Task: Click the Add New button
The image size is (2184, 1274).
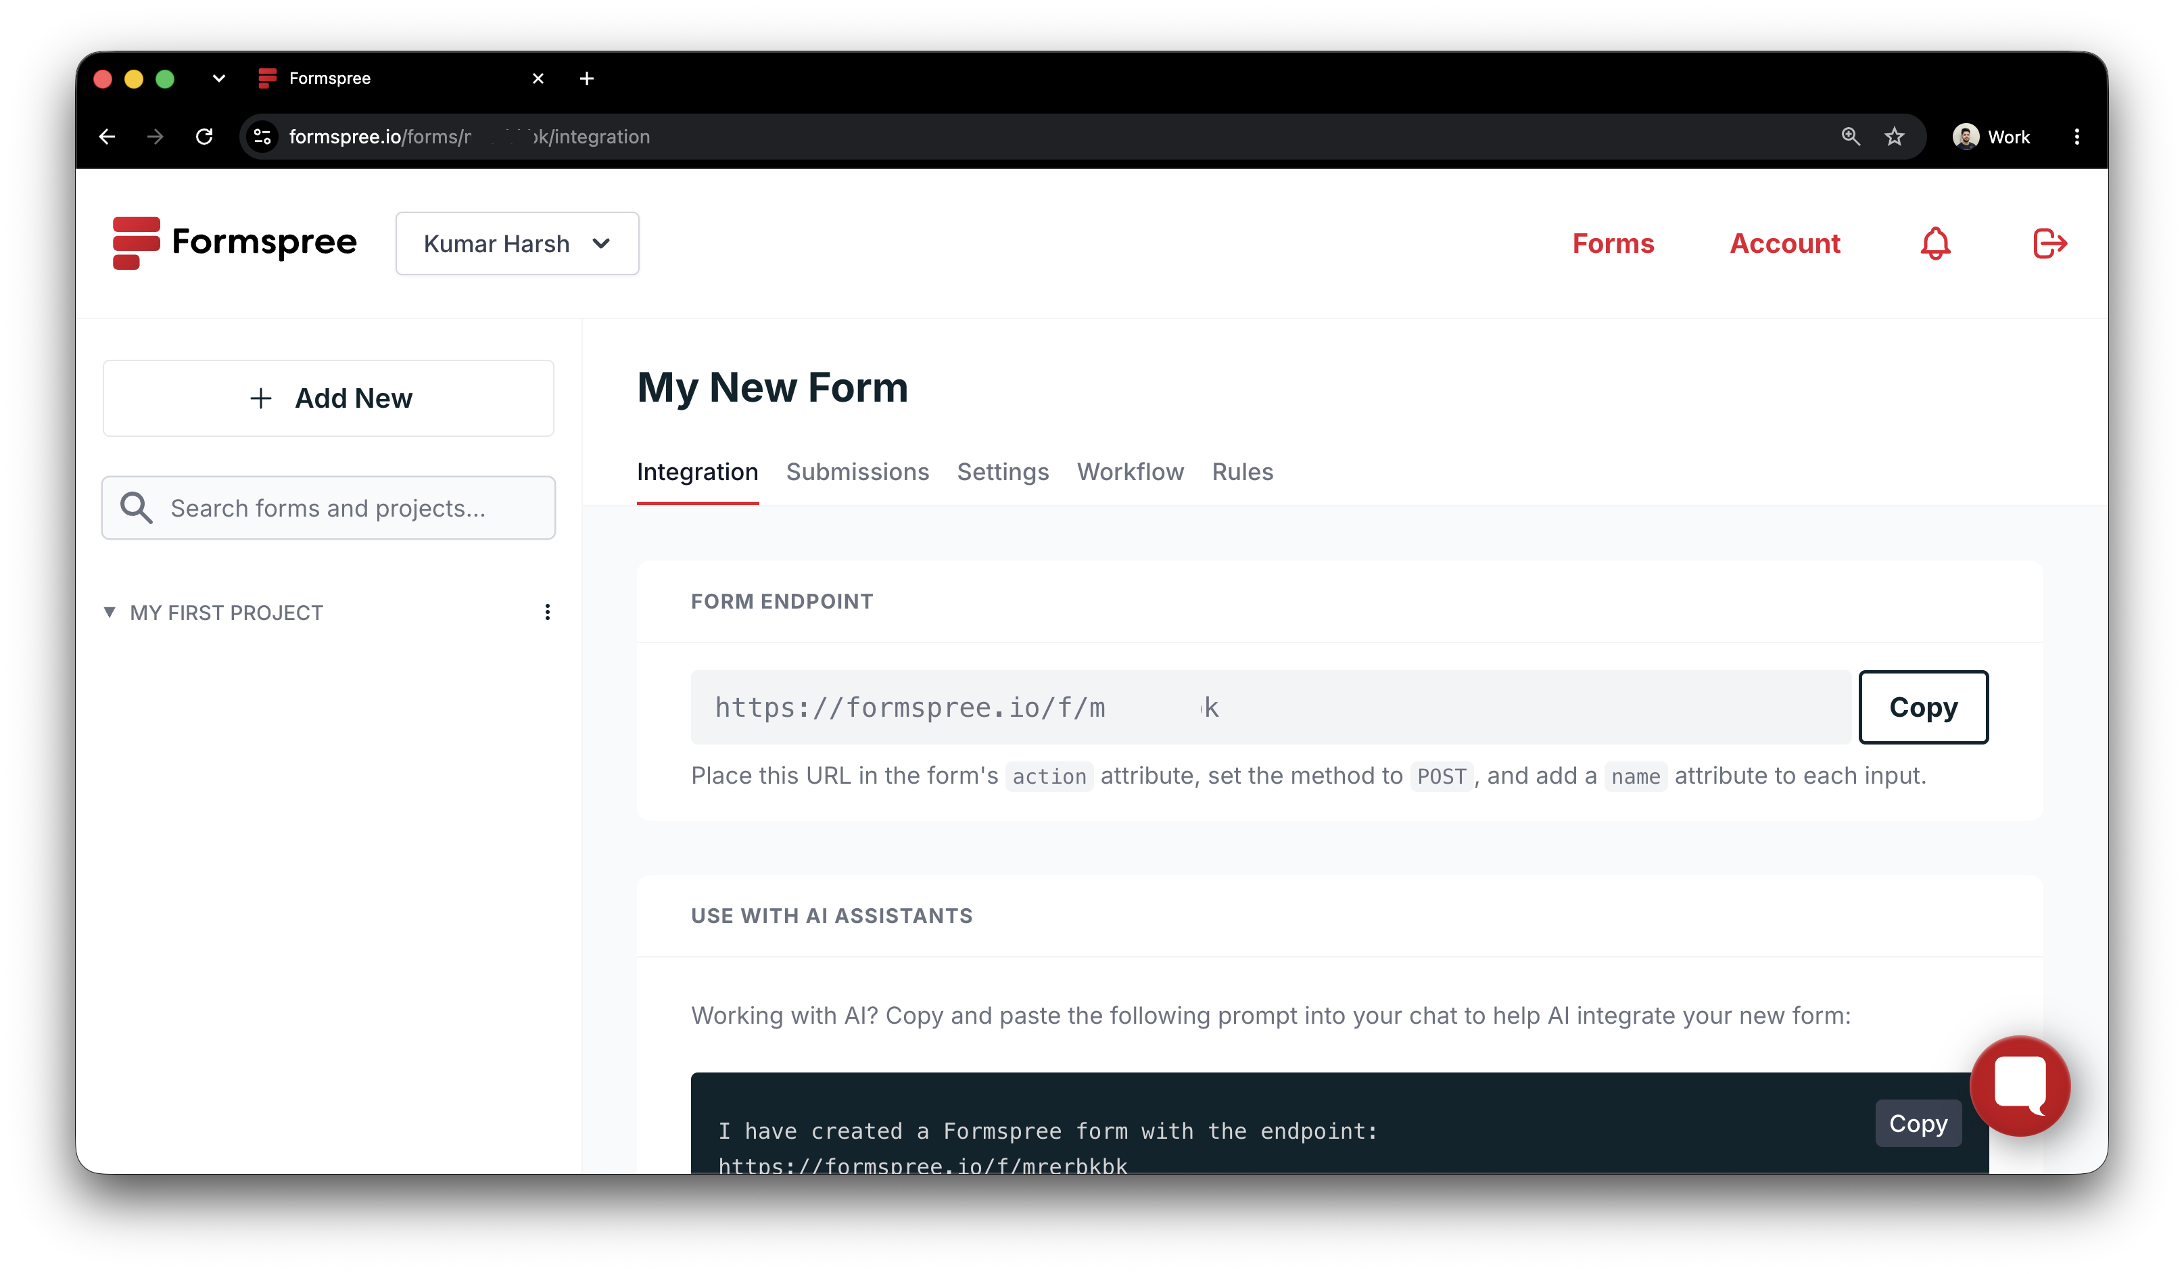Action: pos(329,398)
